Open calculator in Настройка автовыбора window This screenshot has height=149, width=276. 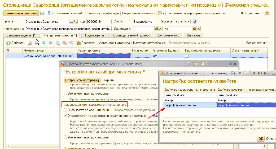(x=196, y=64)
